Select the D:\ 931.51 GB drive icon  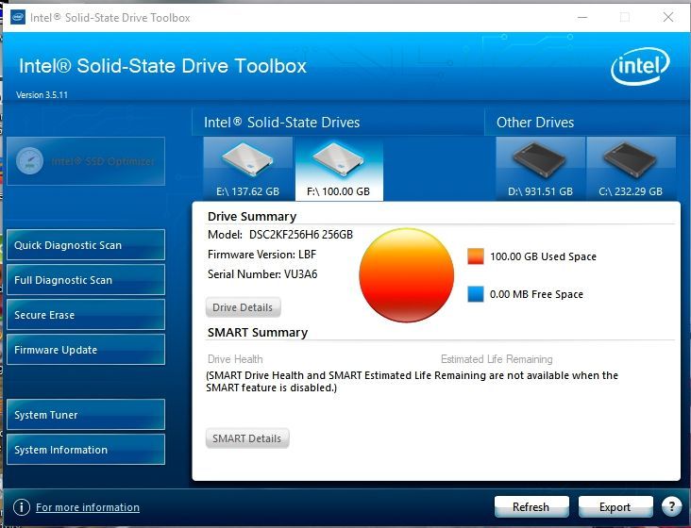pos(540,162)
